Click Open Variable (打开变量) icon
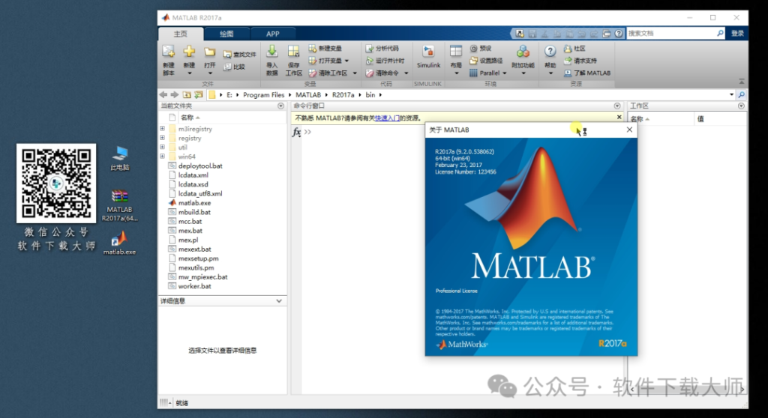Image resolution: width=768 pixels, height=418 pixels. [313, 61]
